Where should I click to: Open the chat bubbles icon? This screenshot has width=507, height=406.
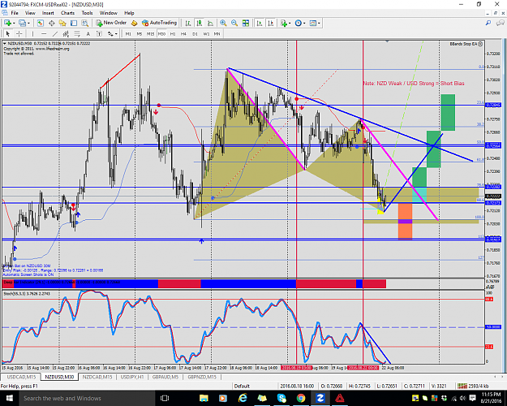(x=500, y=23)
